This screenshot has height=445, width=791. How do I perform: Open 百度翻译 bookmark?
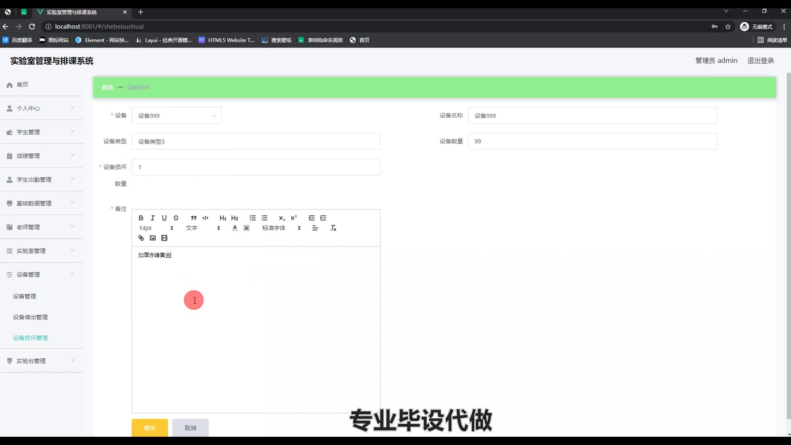[17, 40]
